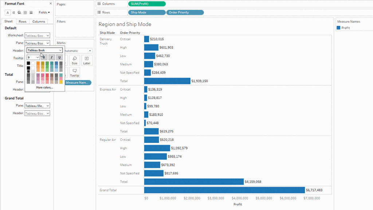Toggle bold font styling
This screenshot has height=210, width=373.
coord(44,58)
